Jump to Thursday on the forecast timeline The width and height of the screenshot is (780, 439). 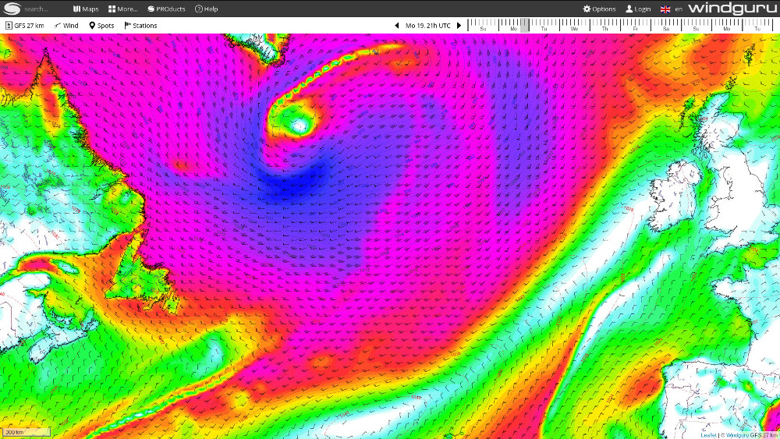(604, 27)
